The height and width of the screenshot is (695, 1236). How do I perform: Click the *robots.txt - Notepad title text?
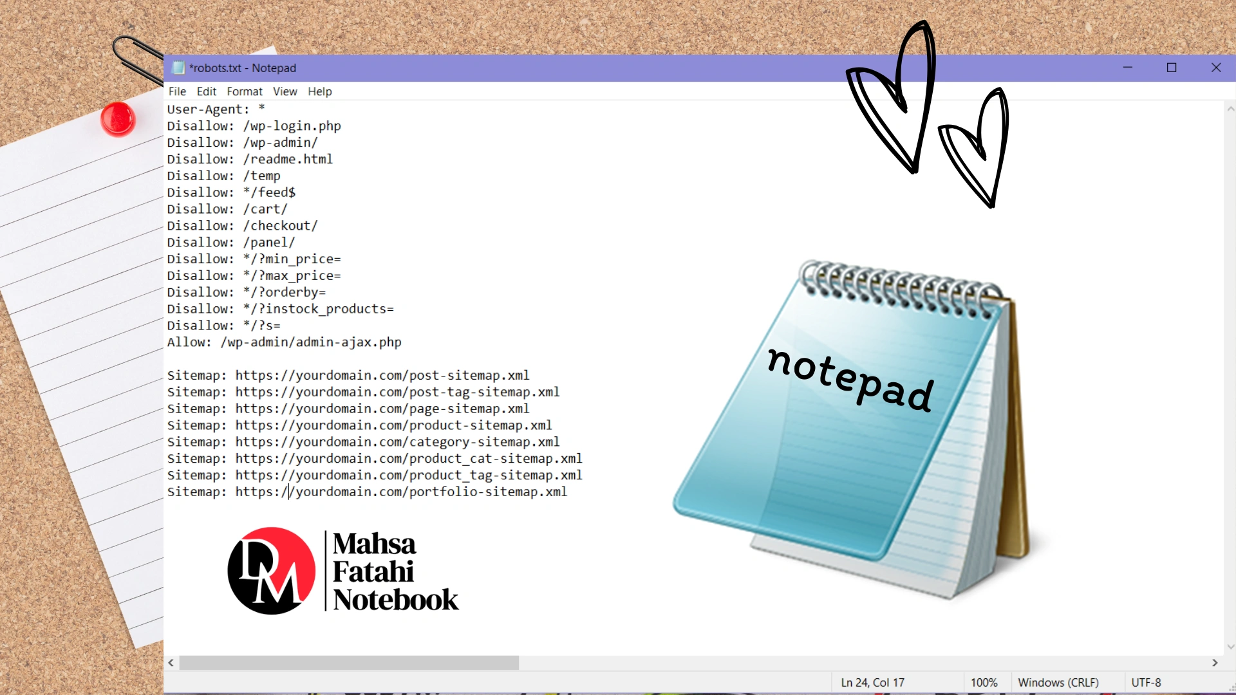coord(243,68)
